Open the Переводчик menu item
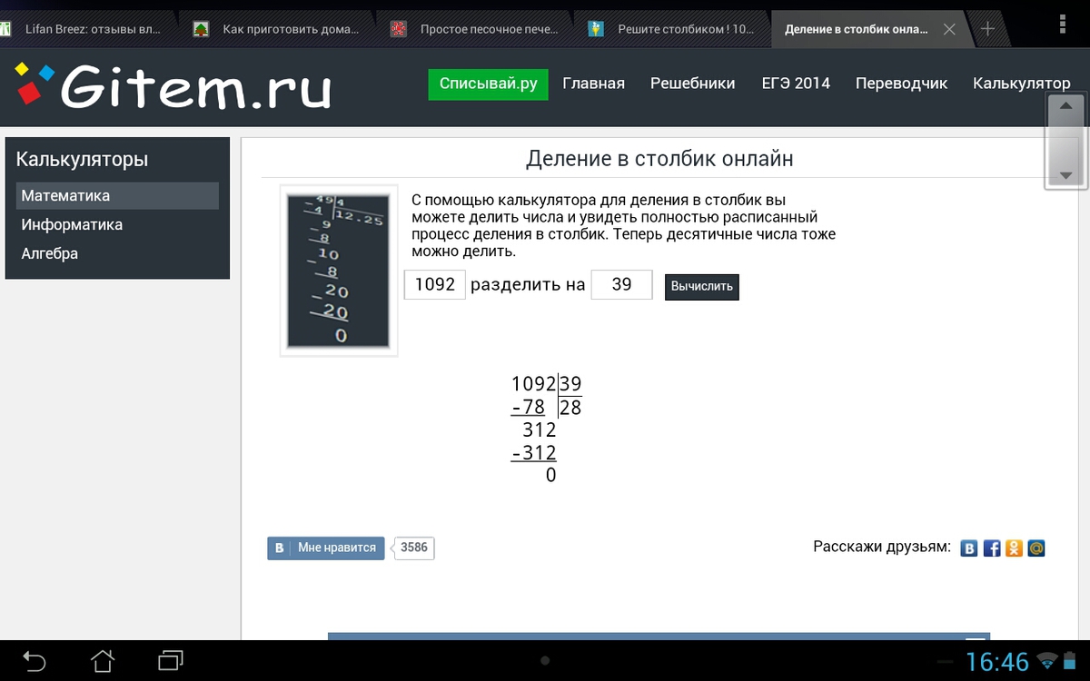The image size is (1090, 681). click(901, 84)
